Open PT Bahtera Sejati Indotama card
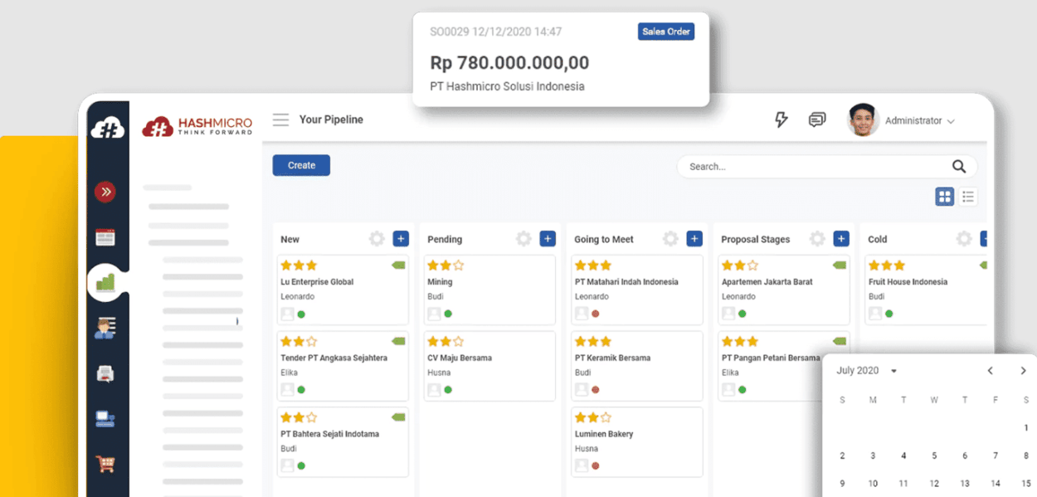The image size is (1037, 497). [x=343, y=442]
